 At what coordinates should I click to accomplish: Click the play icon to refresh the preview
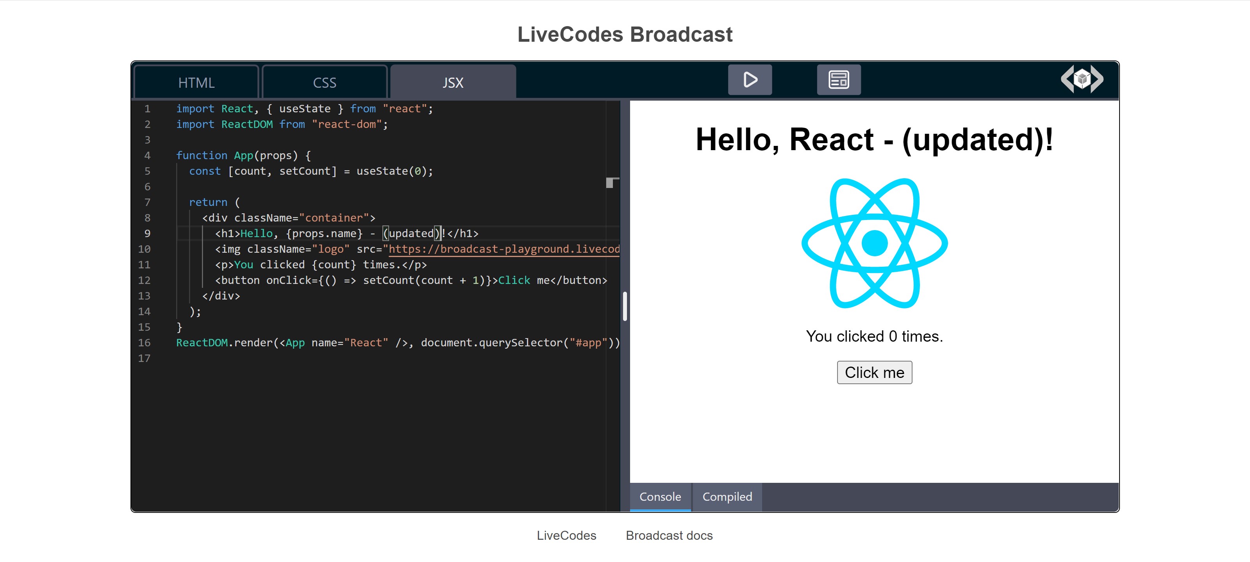749,80
